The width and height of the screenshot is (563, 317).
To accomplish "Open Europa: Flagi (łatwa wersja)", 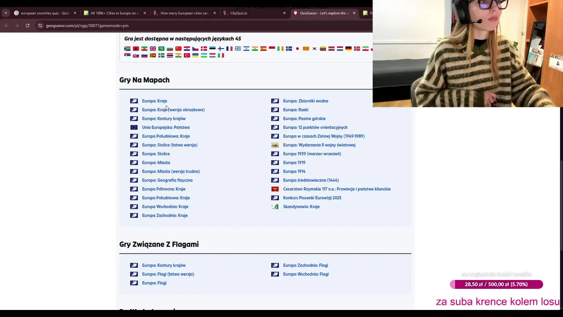I will coord(168,274).
